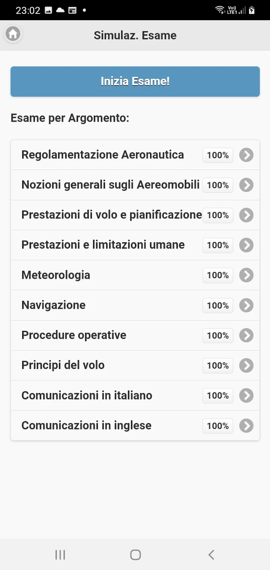The height and width of the screenshot is (570, 270).
Task: Tap 100% badge on Meteorologia row
Action: coord(218,275)
